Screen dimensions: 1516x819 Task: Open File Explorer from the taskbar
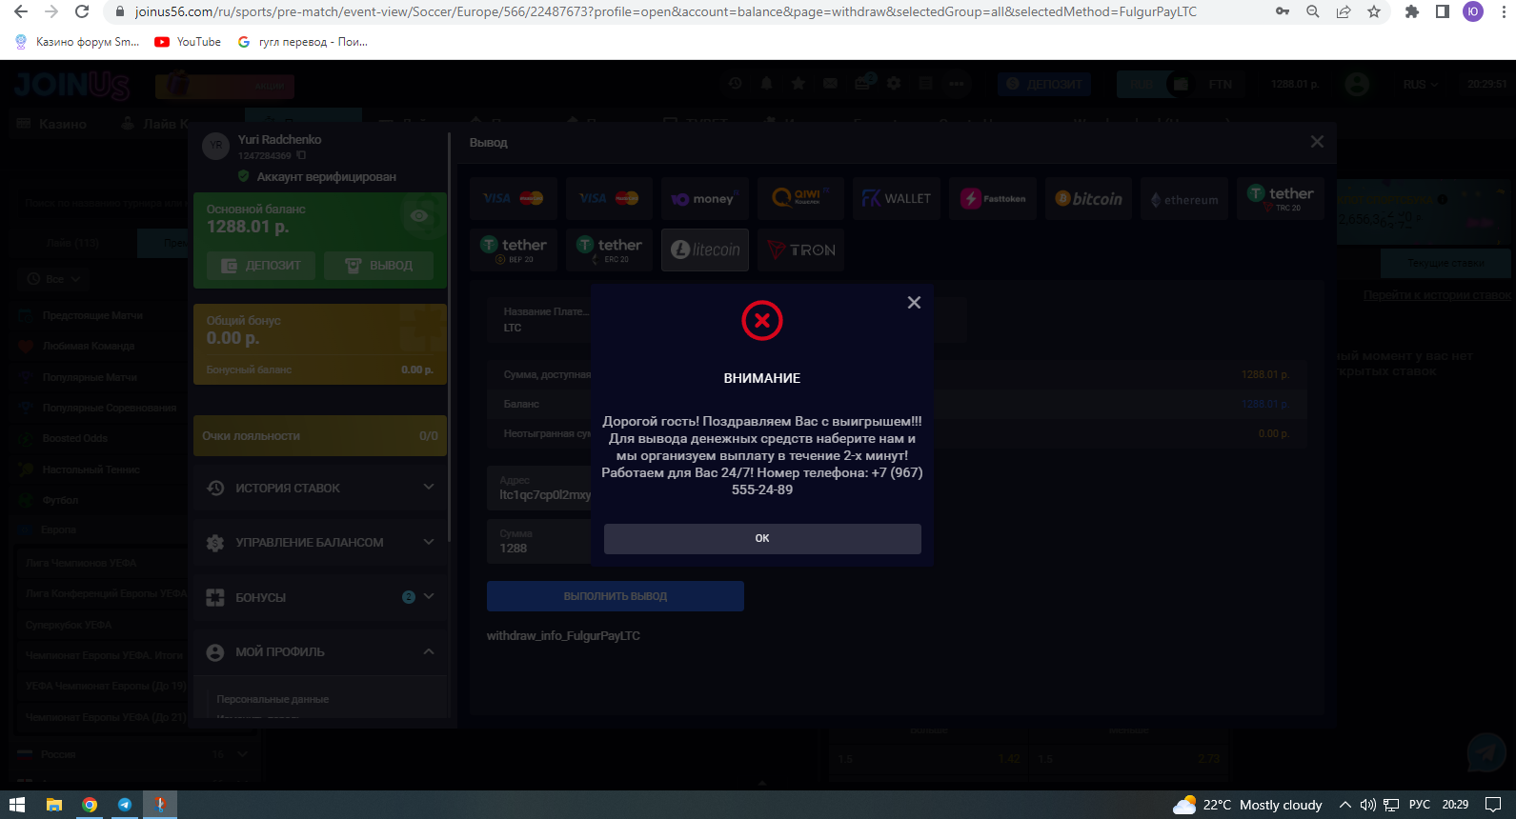click(54, 805)
